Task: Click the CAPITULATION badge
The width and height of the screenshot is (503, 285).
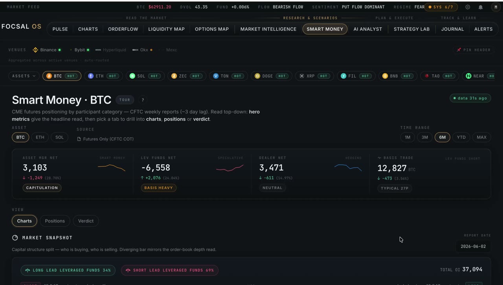Action: [42, 188]
